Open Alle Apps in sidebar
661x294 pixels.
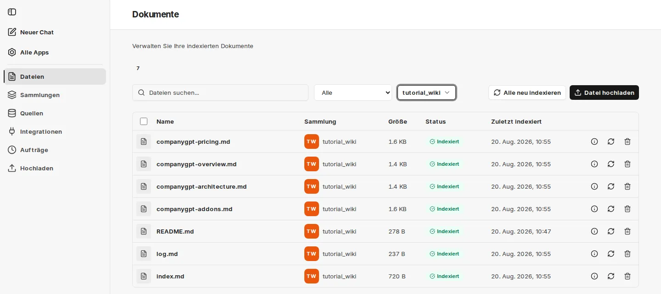(x=55, y=52)
